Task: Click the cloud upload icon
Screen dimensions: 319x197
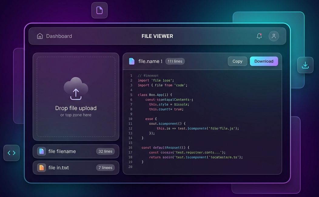Action: click(76, 88)
